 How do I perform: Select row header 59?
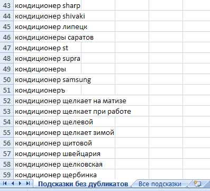(7, 175)
